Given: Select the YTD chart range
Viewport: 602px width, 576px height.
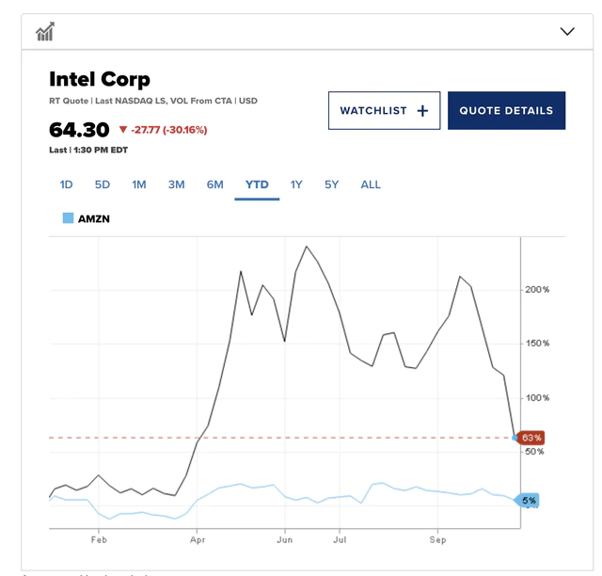Looking at the screenshot, I should tap(257, 184).
